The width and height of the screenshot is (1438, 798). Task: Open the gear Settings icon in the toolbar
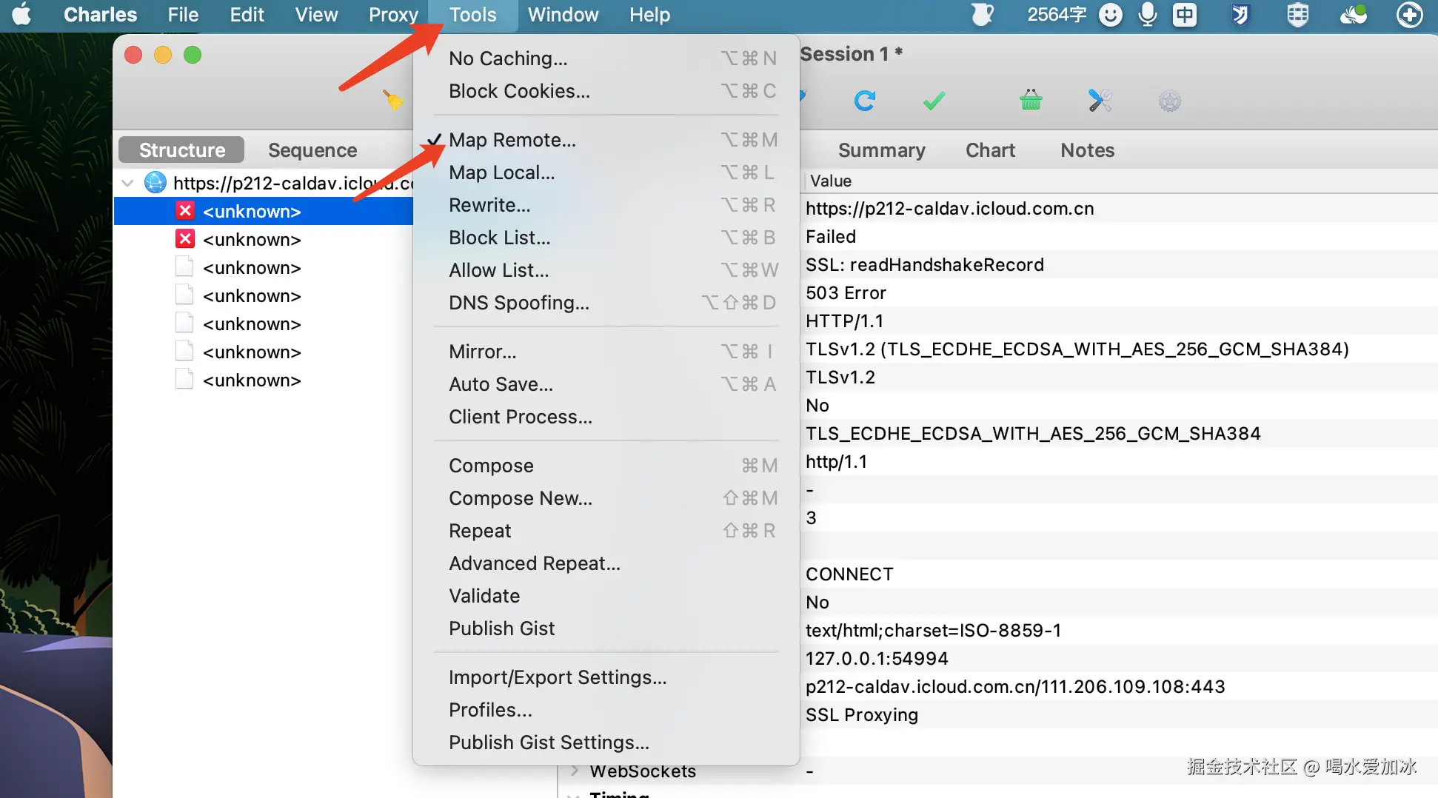pos(1170,101)
